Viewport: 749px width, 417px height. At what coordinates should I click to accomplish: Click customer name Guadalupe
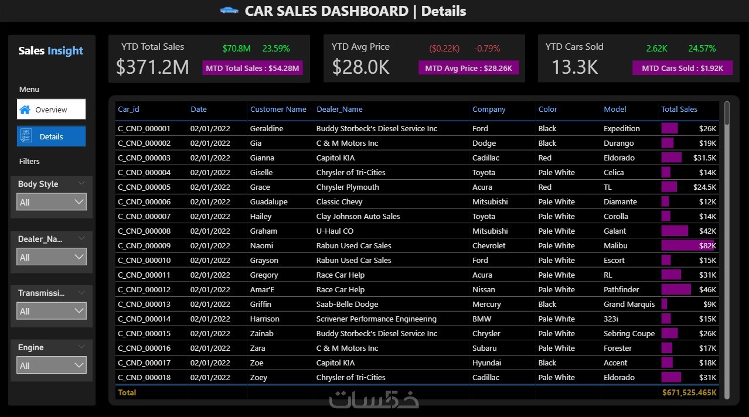click(x=268, y=201)
